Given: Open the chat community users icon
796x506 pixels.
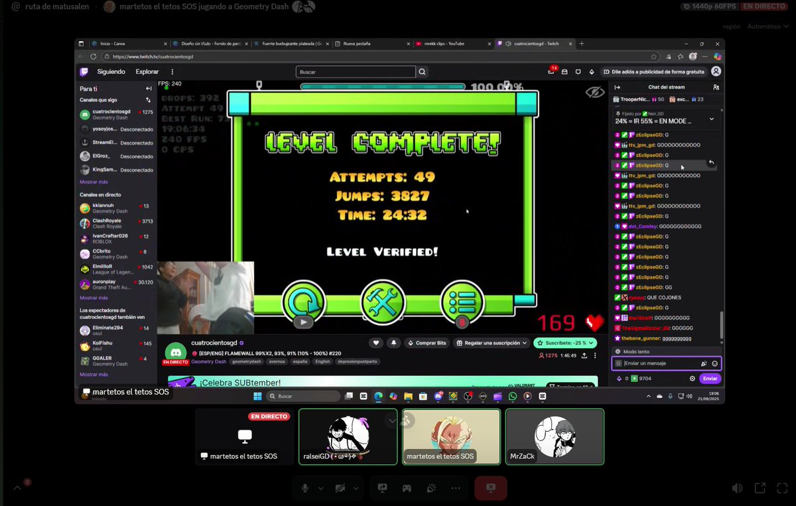Looking at the screenshot, I should (716, 87).
